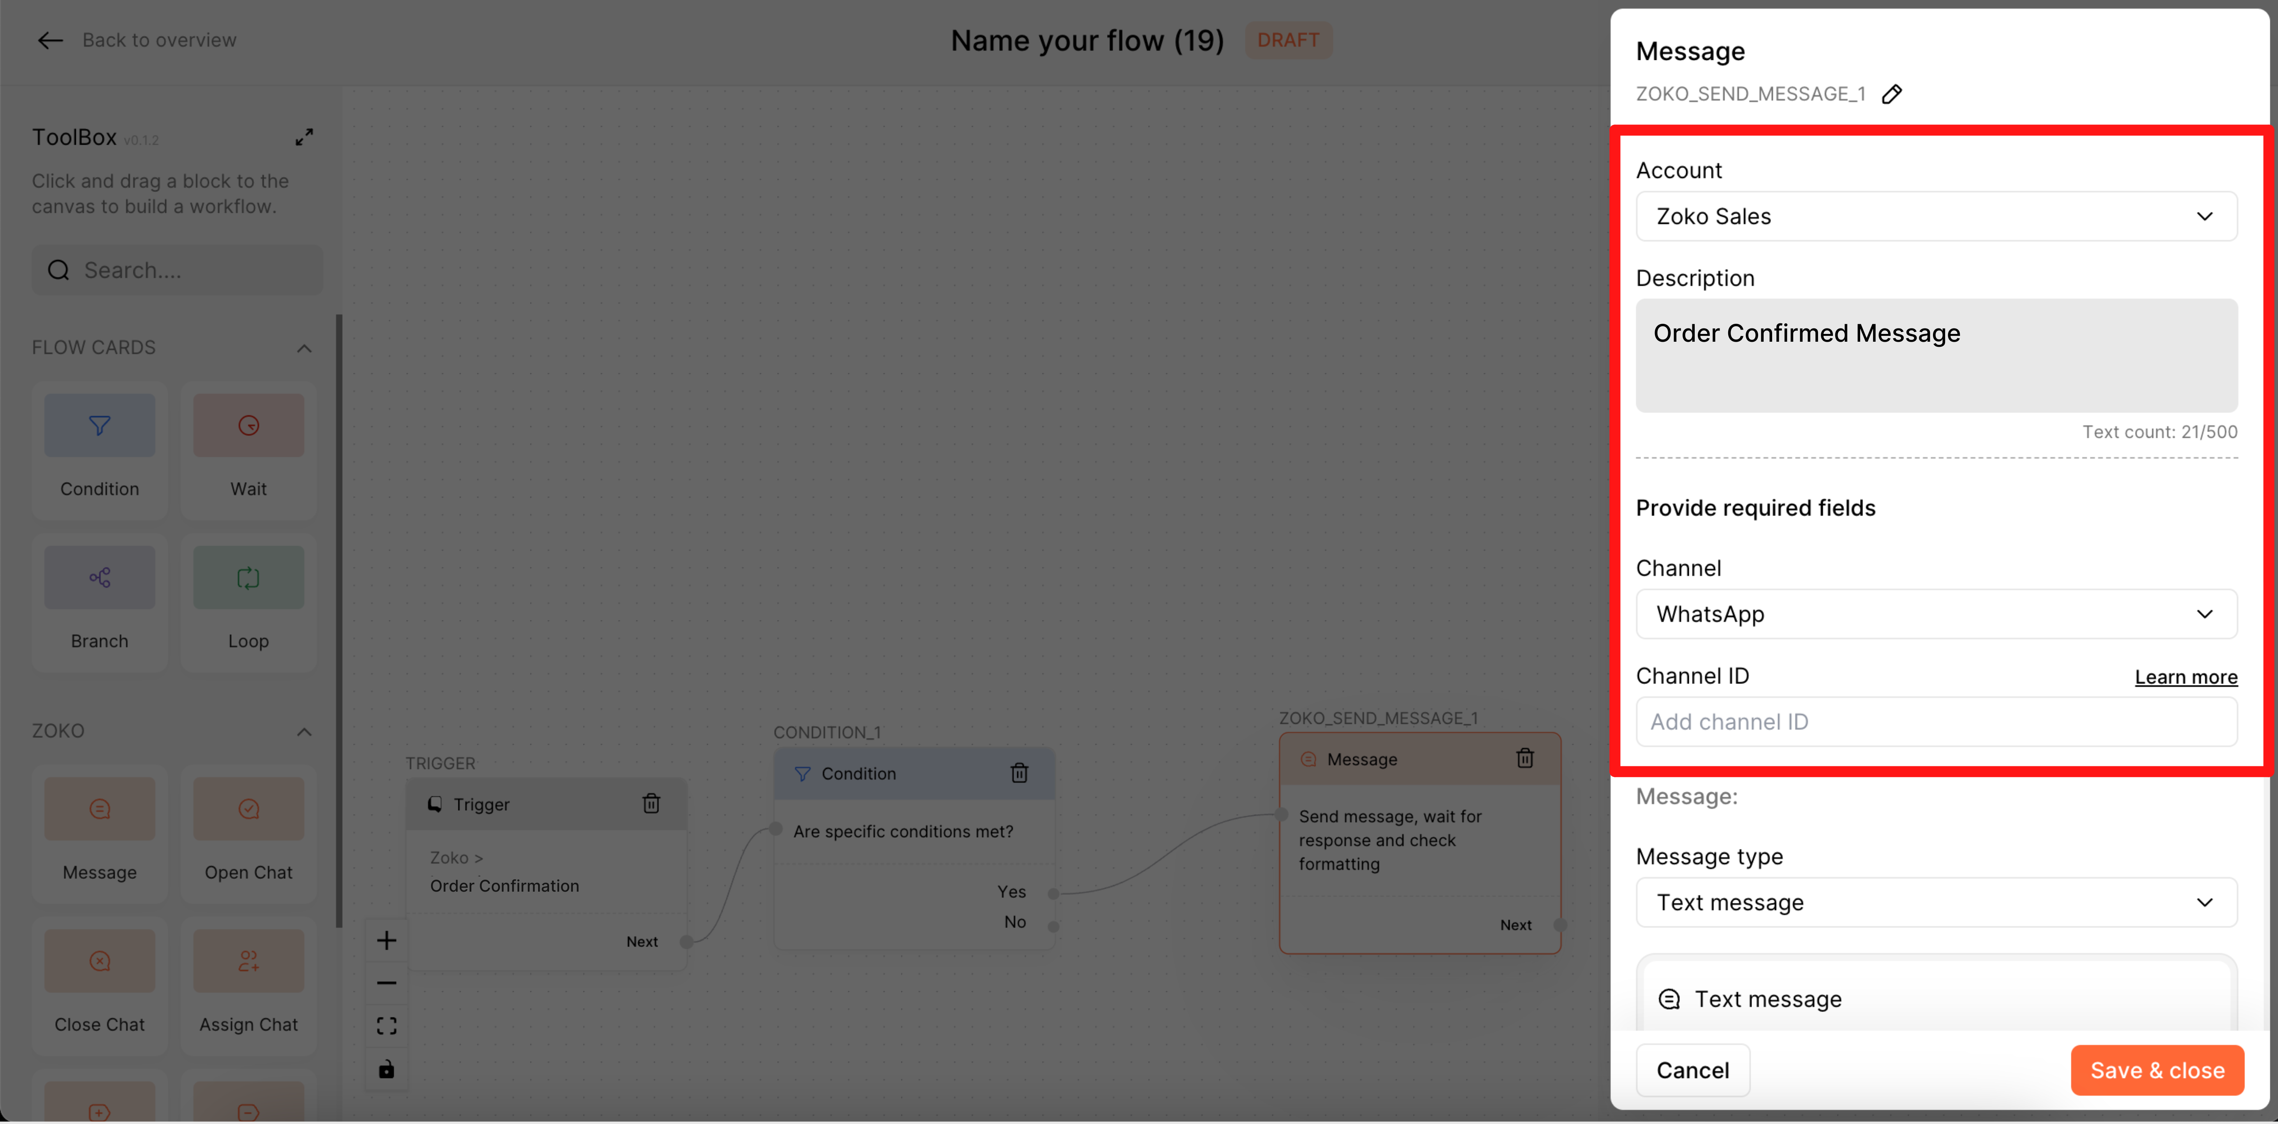Open the Channel dropdown showing WhatsApp

click(x=1936, y=614)
